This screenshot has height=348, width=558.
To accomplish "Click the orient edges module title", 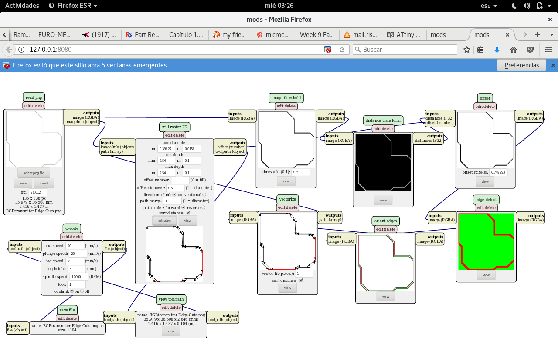I will (x=385, y=220).
